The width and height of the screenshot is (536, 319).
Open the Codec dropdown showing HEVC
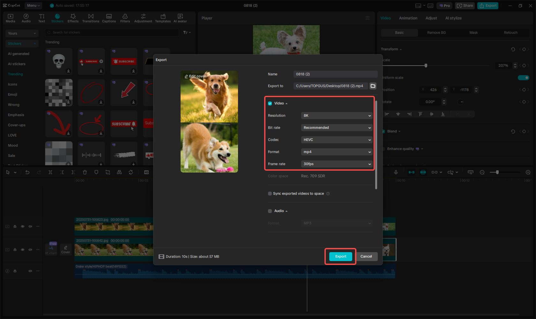coord(337,139)
